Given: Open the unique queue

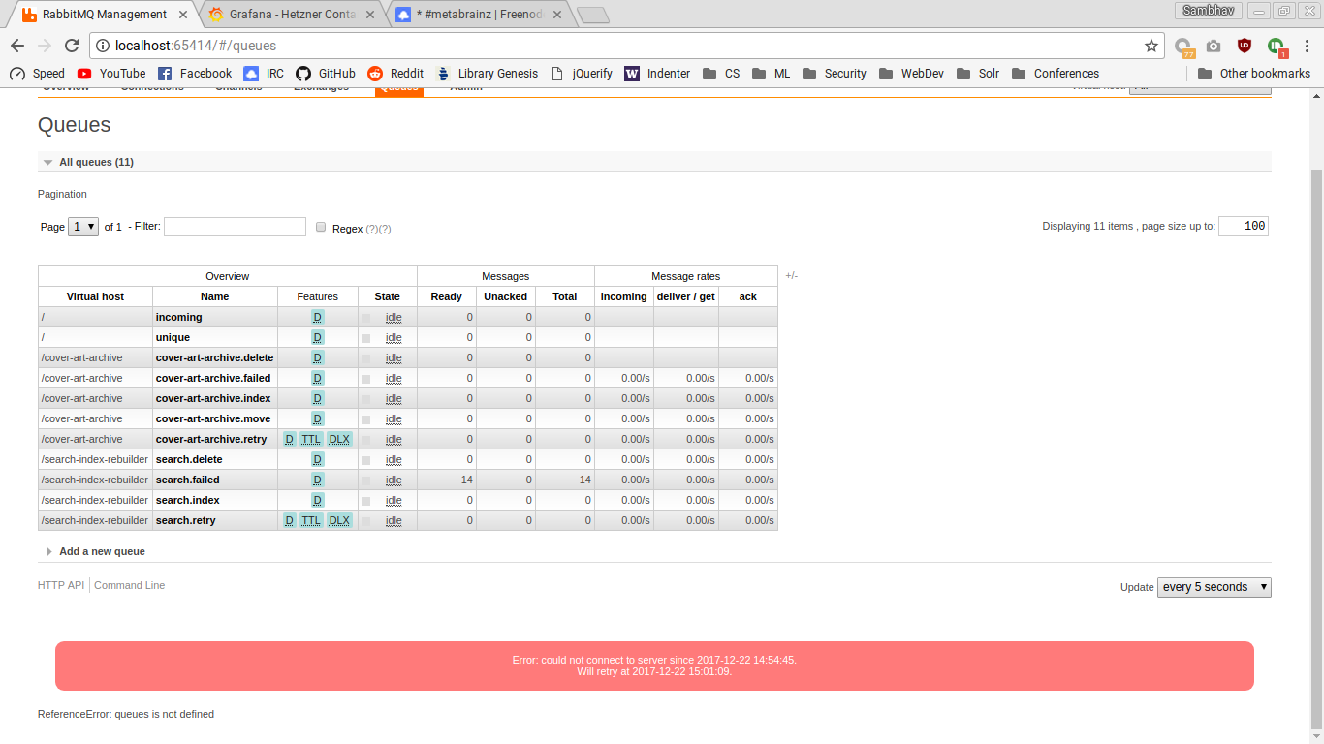Looking at the screenshot, I should click(173, 337).
